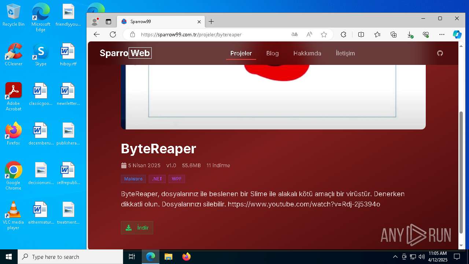Select the hiboy.rtf desktop file

[68, 55]
